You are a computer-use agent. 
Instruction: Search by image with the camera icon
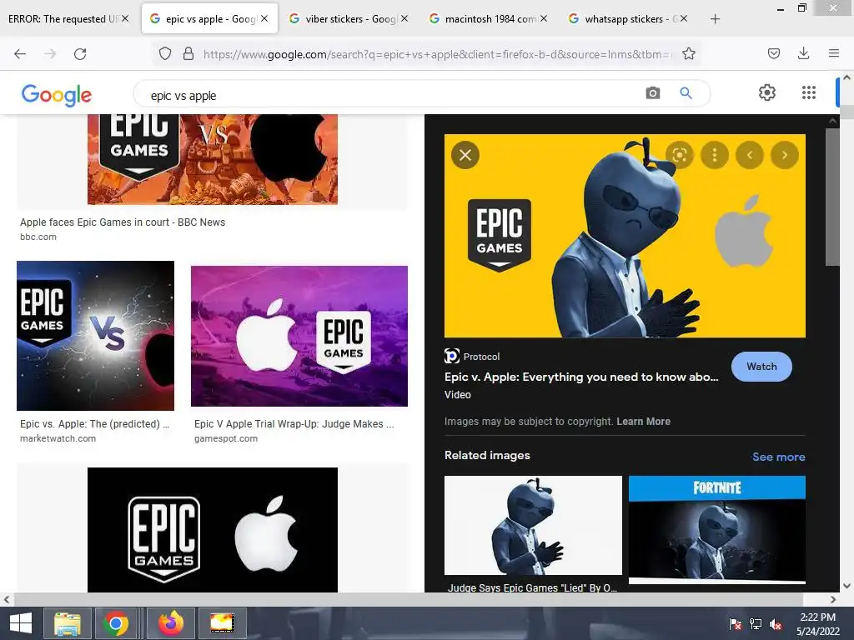(x=652, y=93)
